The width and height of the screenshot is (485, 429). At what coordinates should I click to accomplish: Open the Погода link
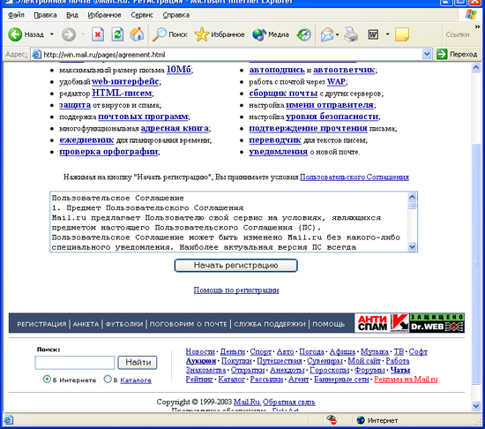(311, 351)
